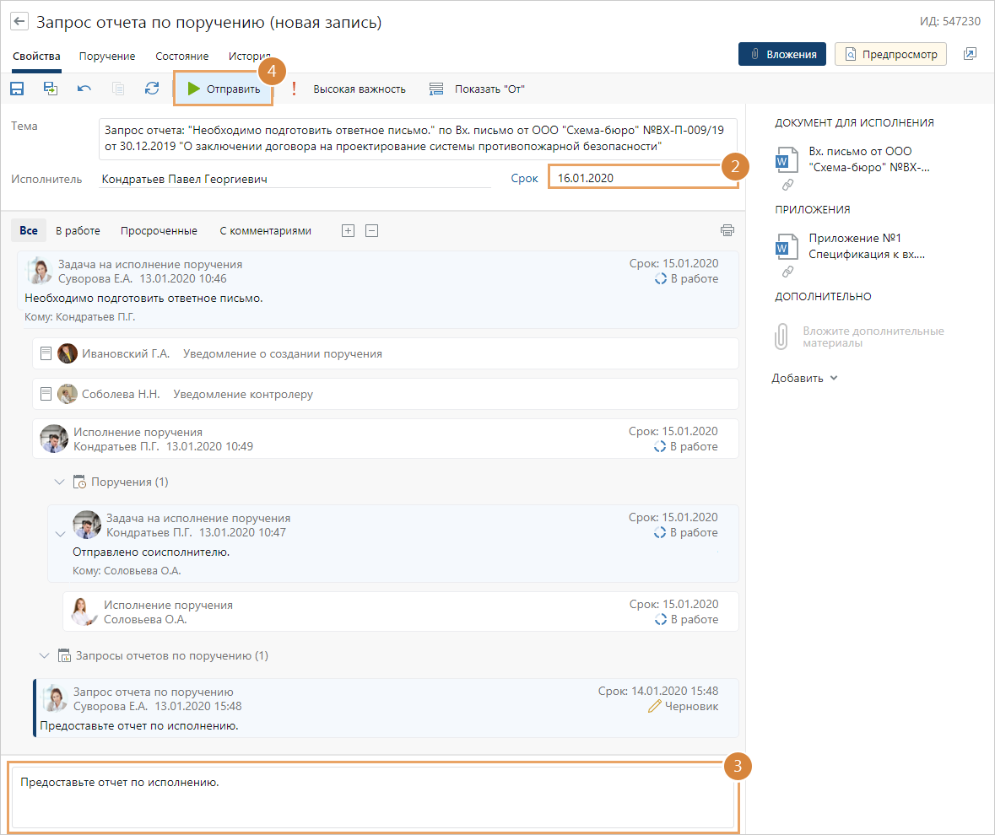
Task: Collapse the Запросы отчетов по поручению group
Action: click(44, 655)
